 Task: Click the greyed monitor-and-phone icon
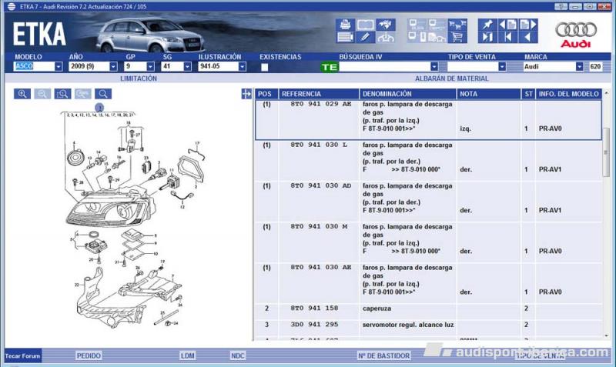click(x=417, y=37)
